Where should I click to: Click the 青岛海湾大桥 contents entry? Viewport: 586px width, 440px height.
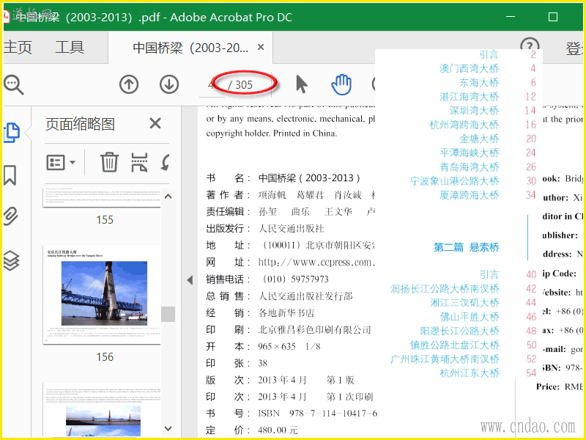click(x=469, y=167)
